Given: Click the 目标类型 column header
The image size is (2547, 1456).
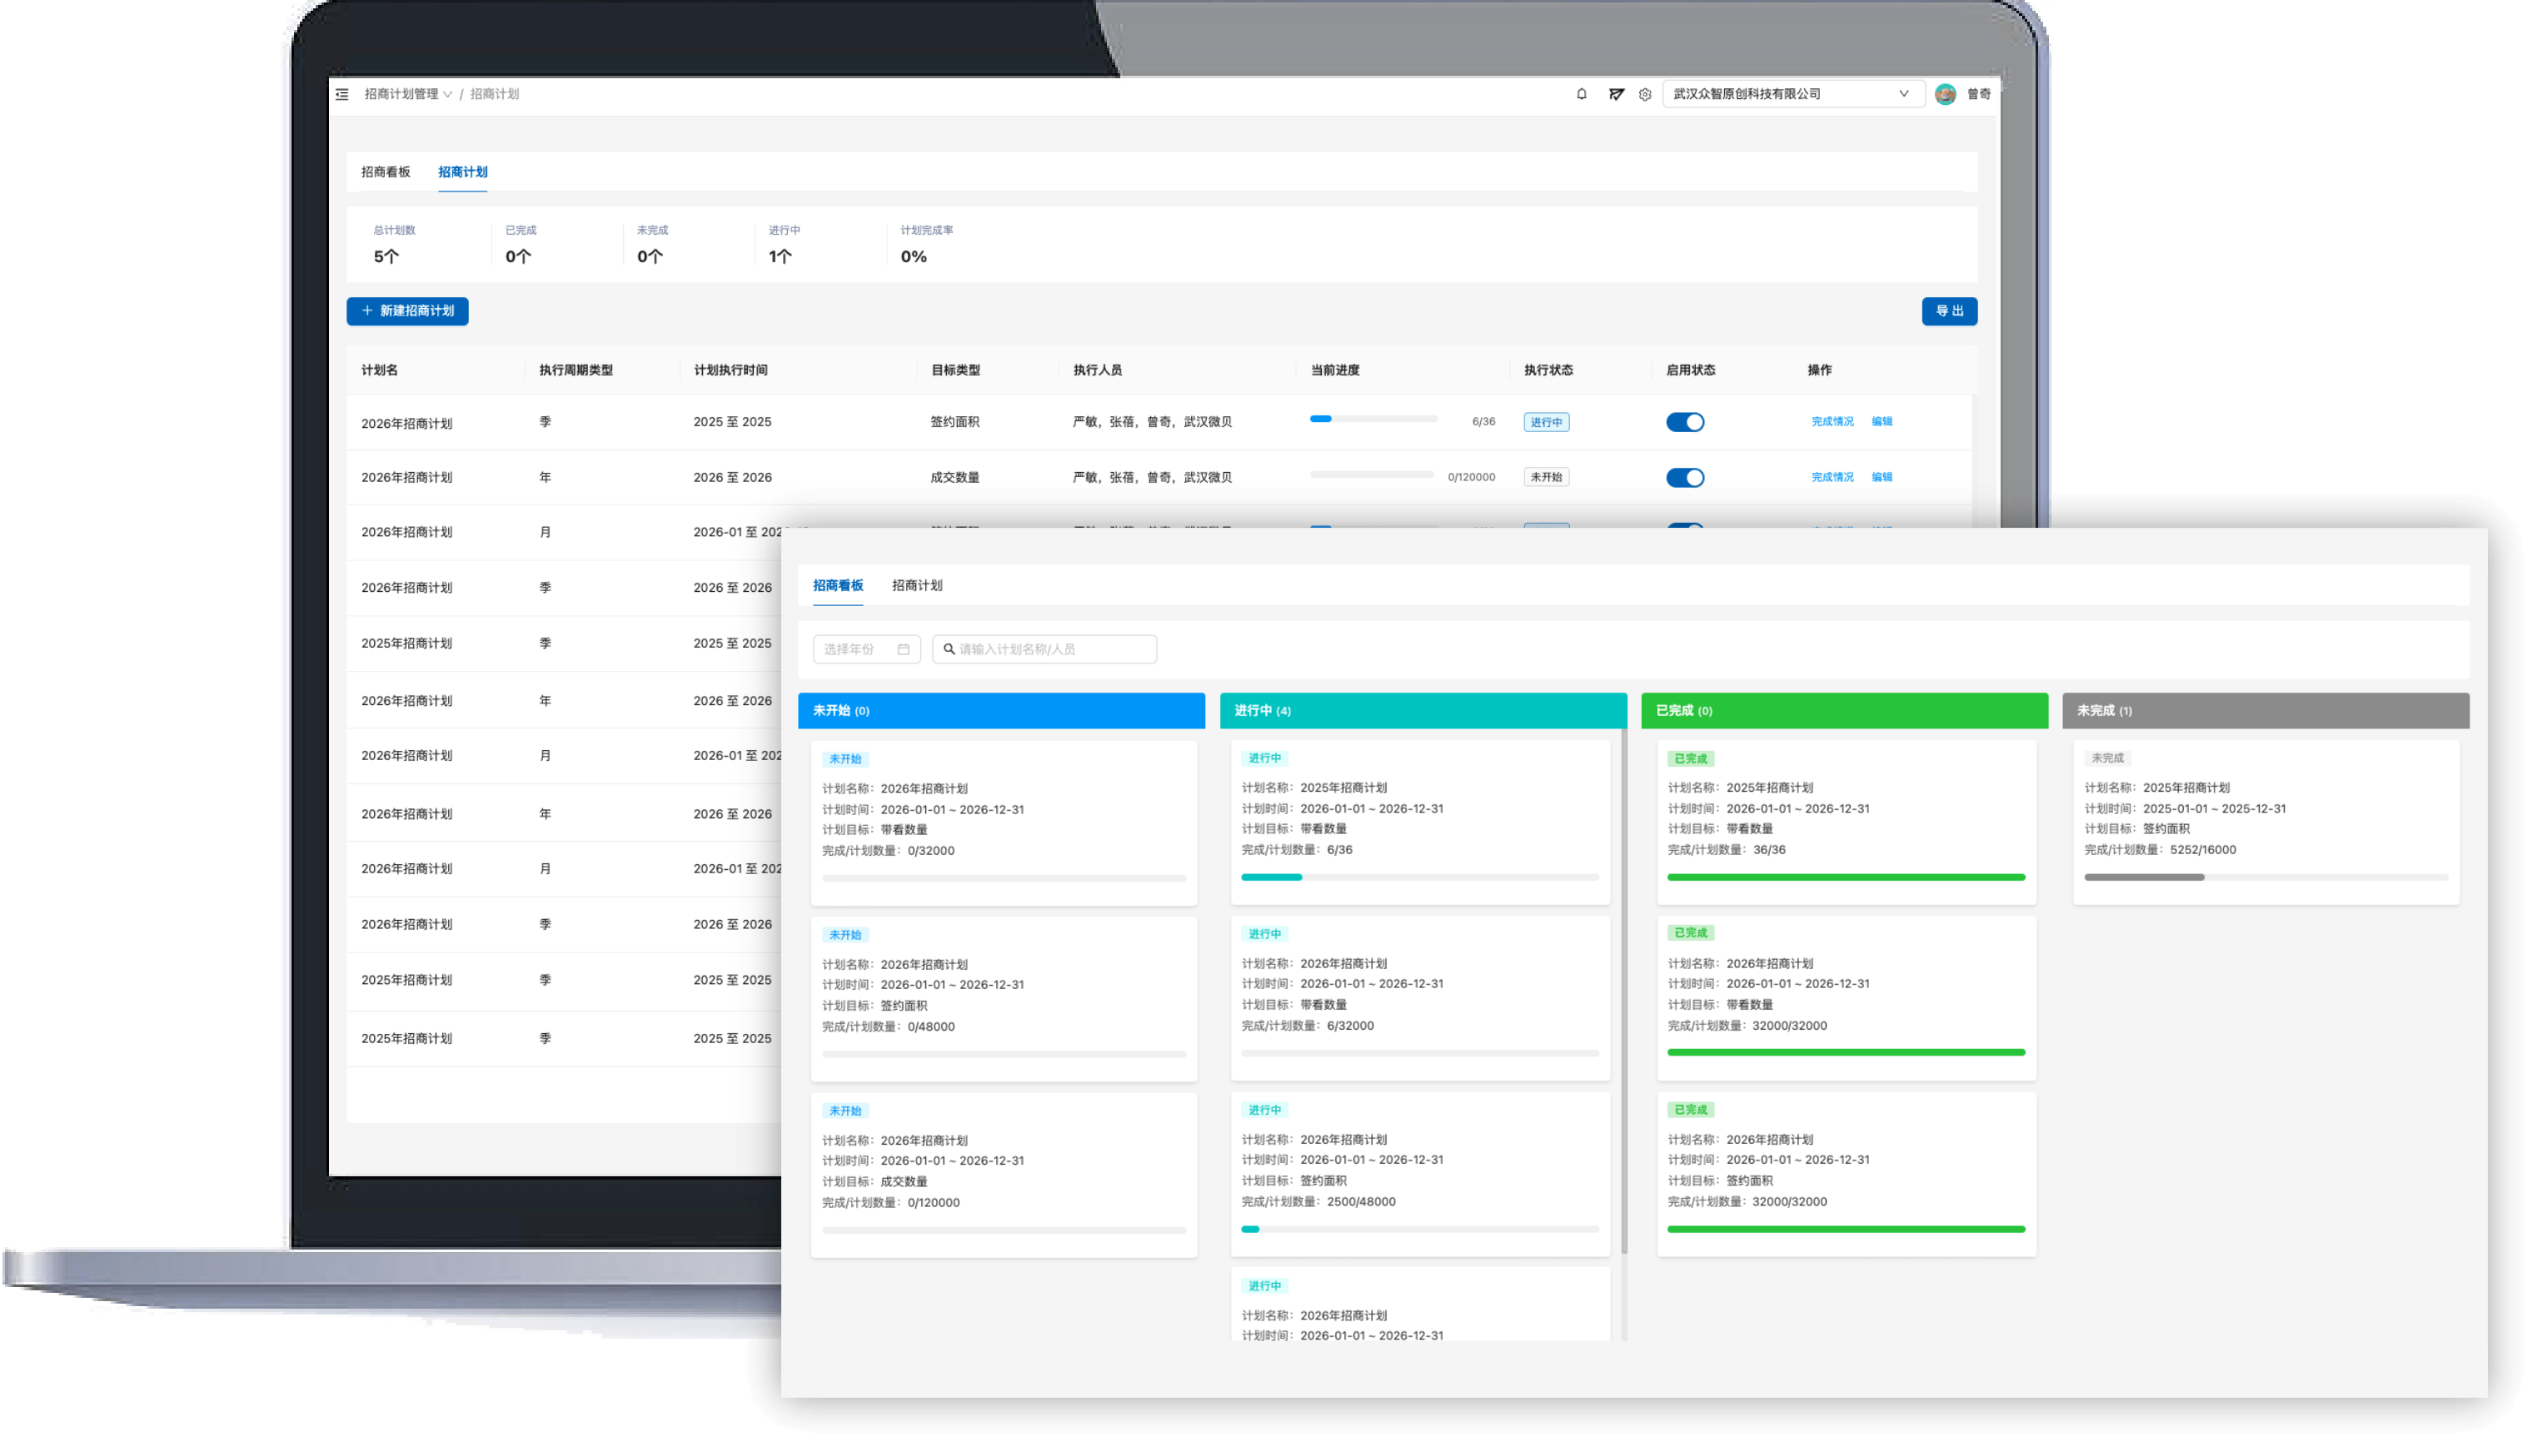Looking at the screenshot, I should (x=955, y=370).
